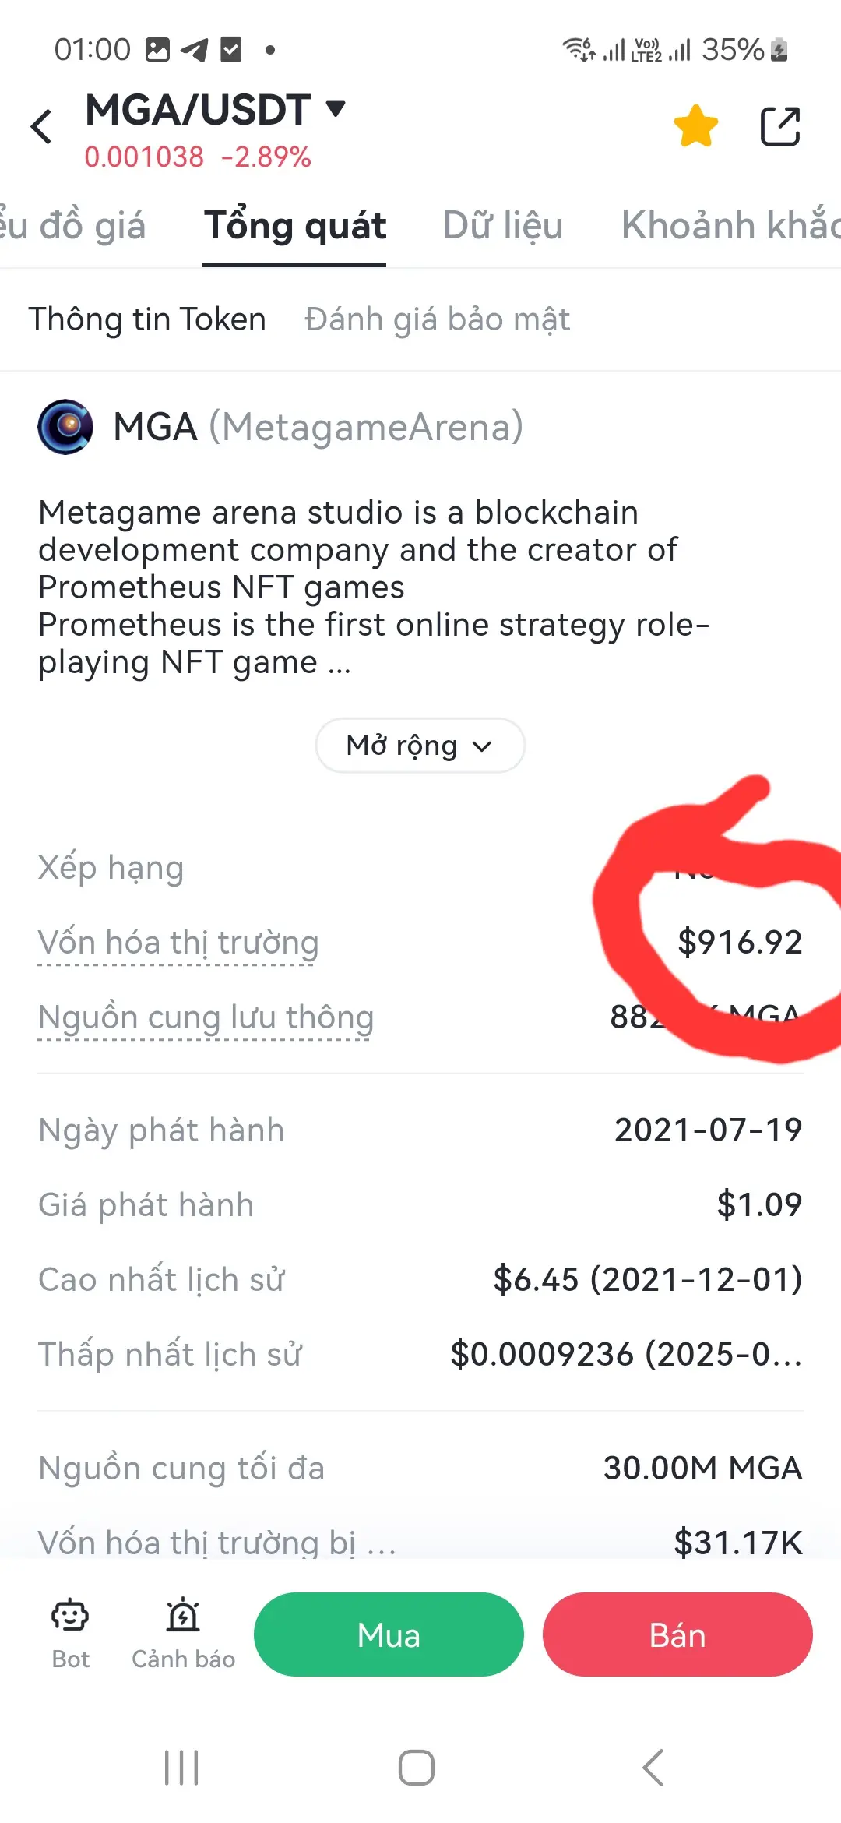
Task: Tap the Android home button
Action: point(417,1768)
